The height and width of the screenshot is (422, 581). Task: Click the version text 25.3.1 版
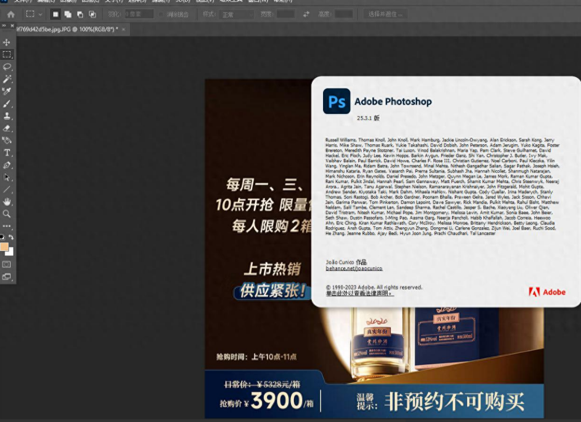(368, 118)
